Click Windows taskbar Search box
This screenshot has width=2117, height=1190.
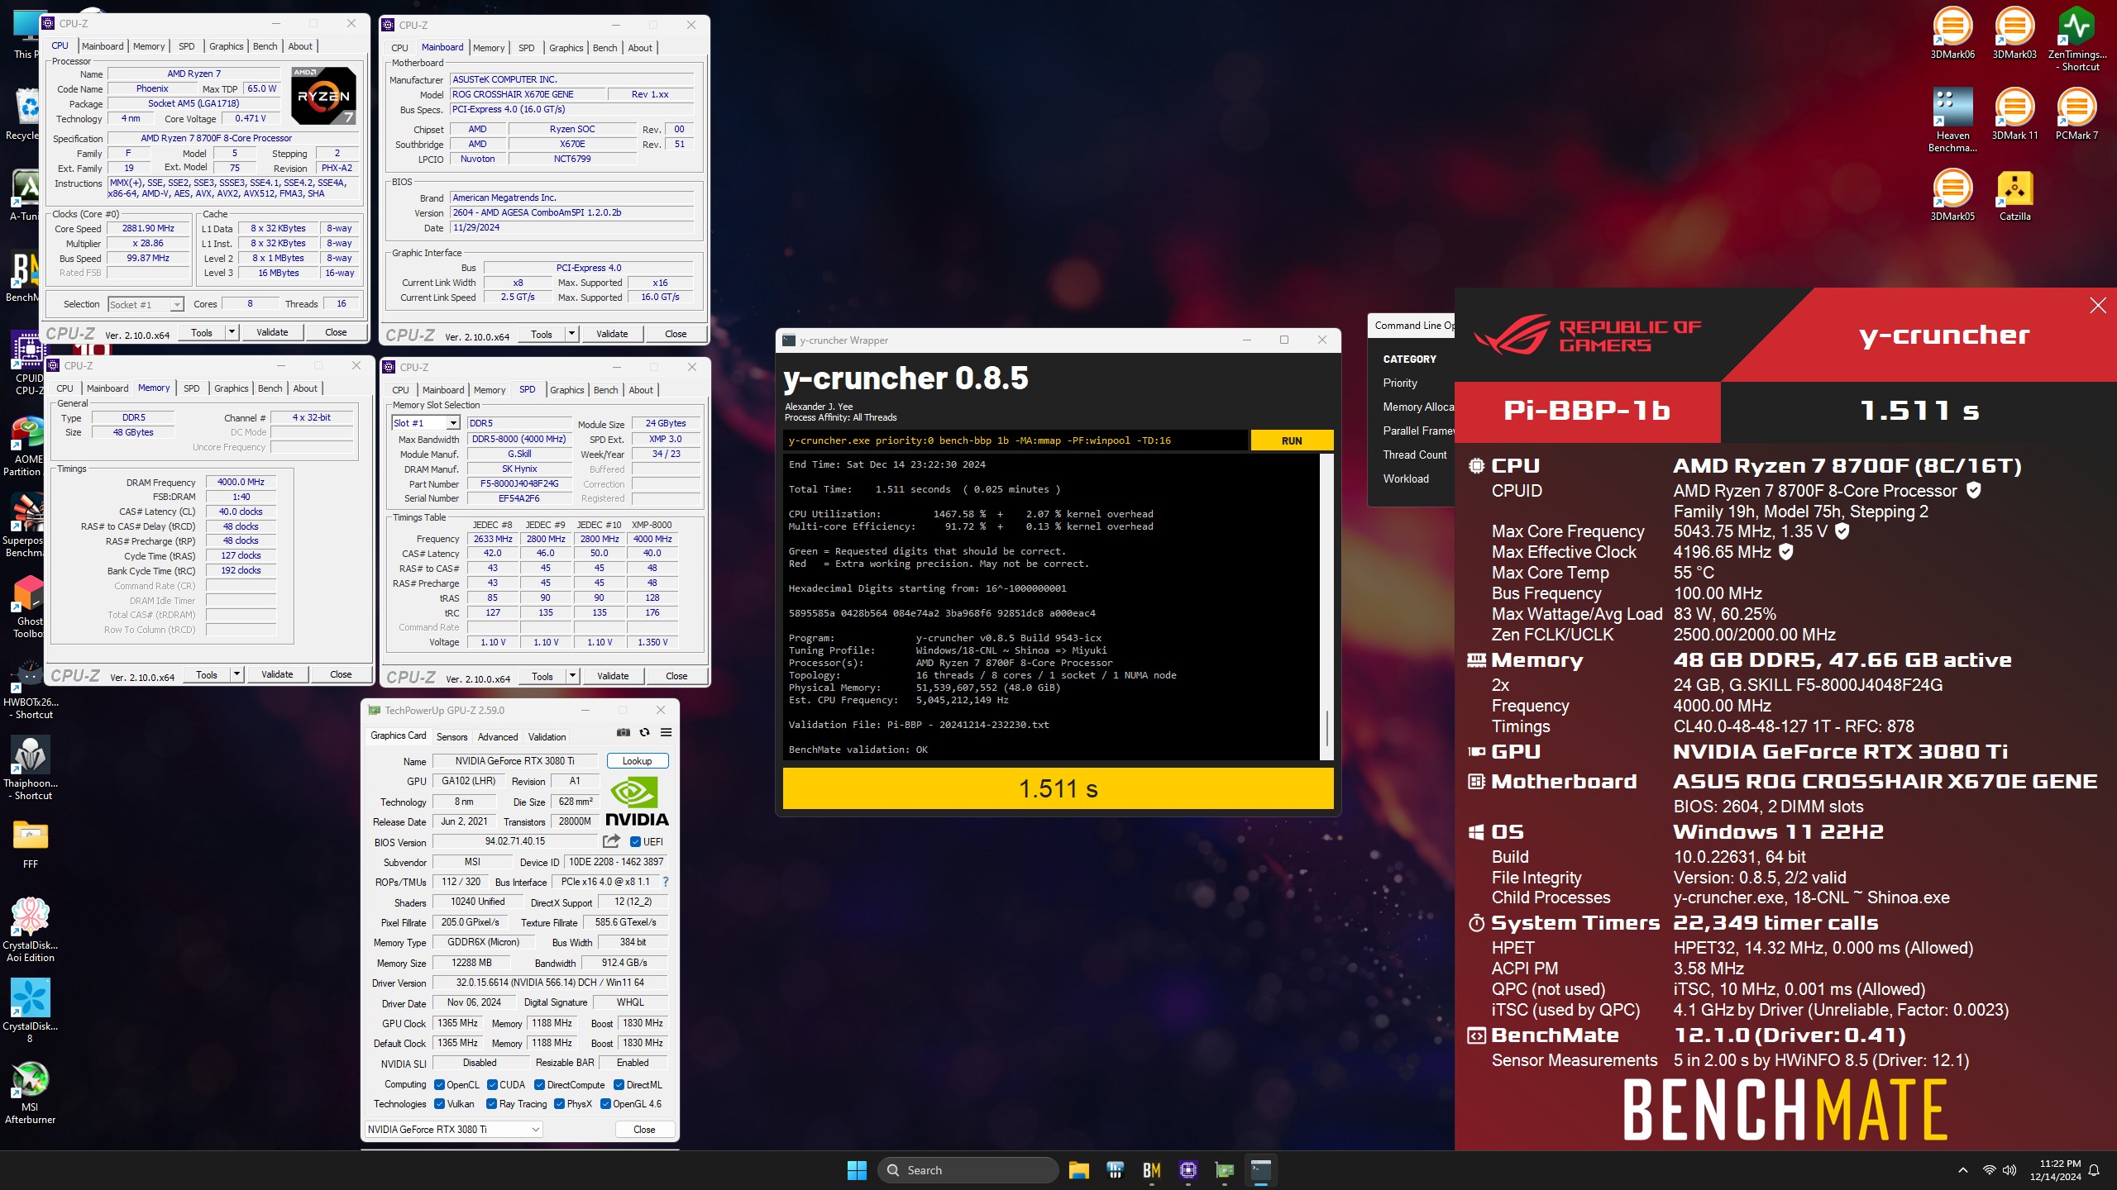968,1170
